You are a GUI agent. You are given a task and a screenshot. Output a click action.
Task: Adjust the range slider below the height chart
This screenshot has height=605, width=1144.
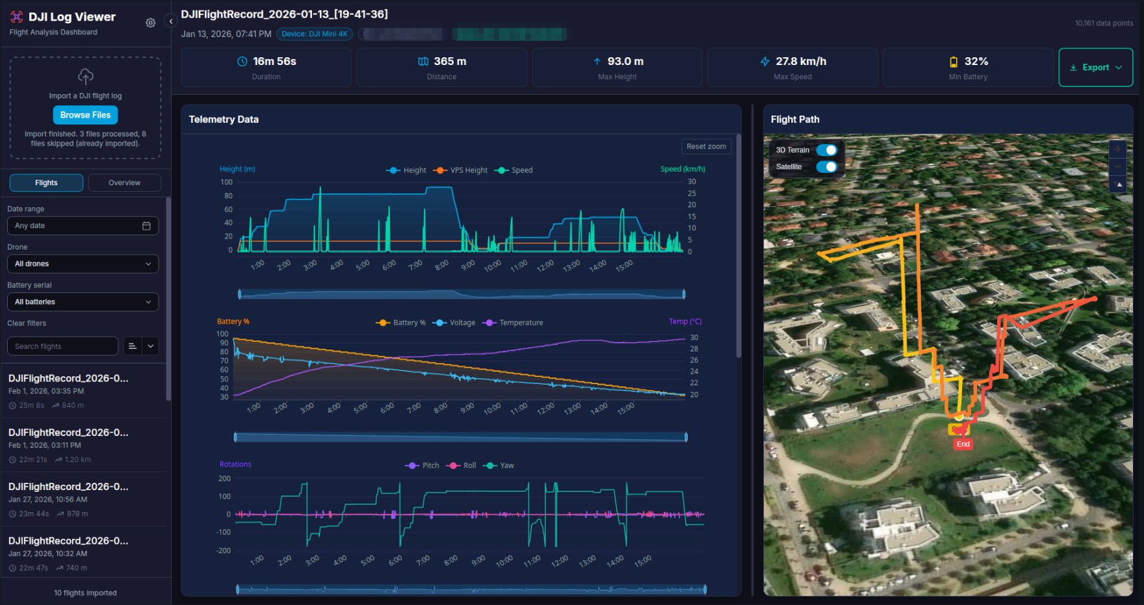pyautogui.click(x=461, y=294)
